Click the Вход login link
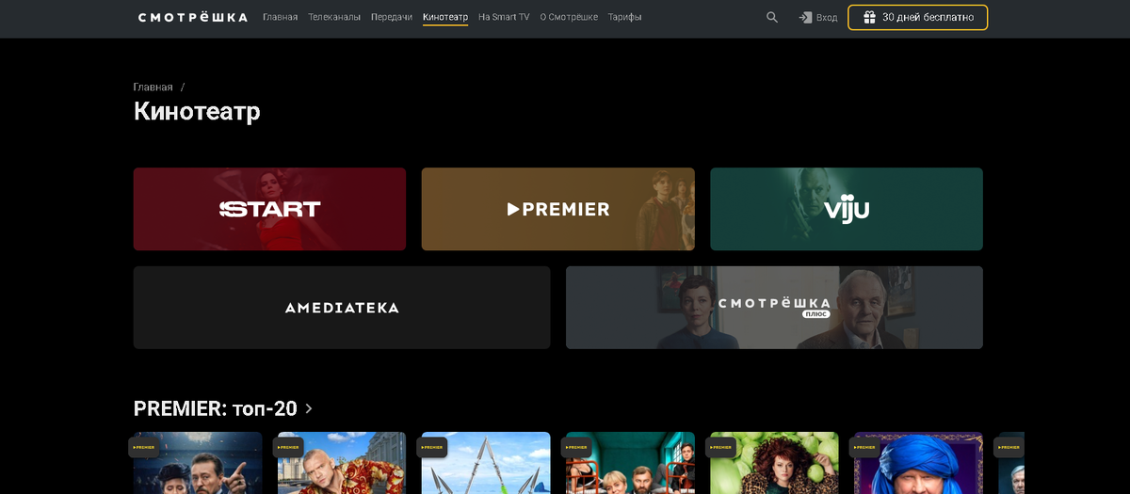Viewport: 1130px width, 494px height. [x=827, y=17]
